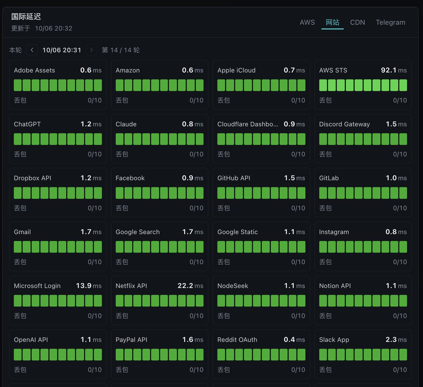The width and height of the screenshot is (423, 387).
Task: Switch to the AWS tab
Action: (307, 22)
